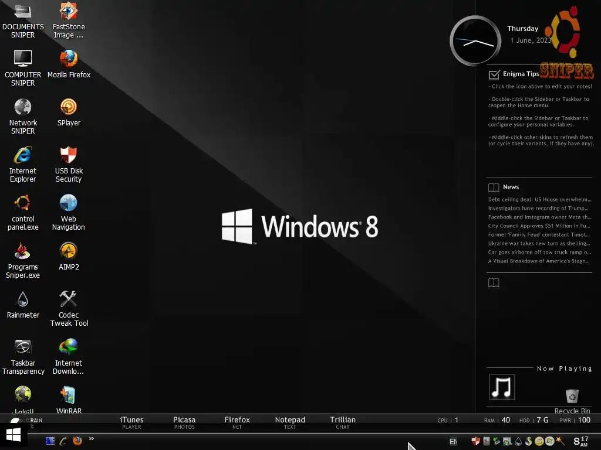Launch Codec Tweak Tool
This screenshot has width=601, height=450.
[x=69, y=308]
